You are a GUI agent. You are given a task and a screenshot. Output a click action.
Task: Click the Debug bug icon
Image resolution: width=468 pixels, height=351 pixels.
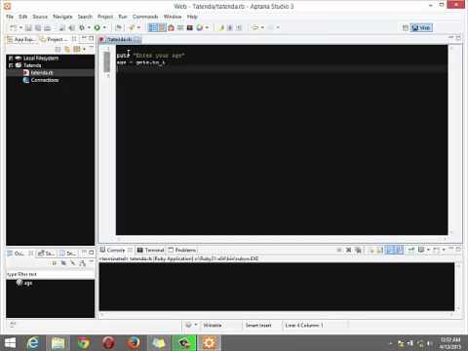tap(82, 28)
